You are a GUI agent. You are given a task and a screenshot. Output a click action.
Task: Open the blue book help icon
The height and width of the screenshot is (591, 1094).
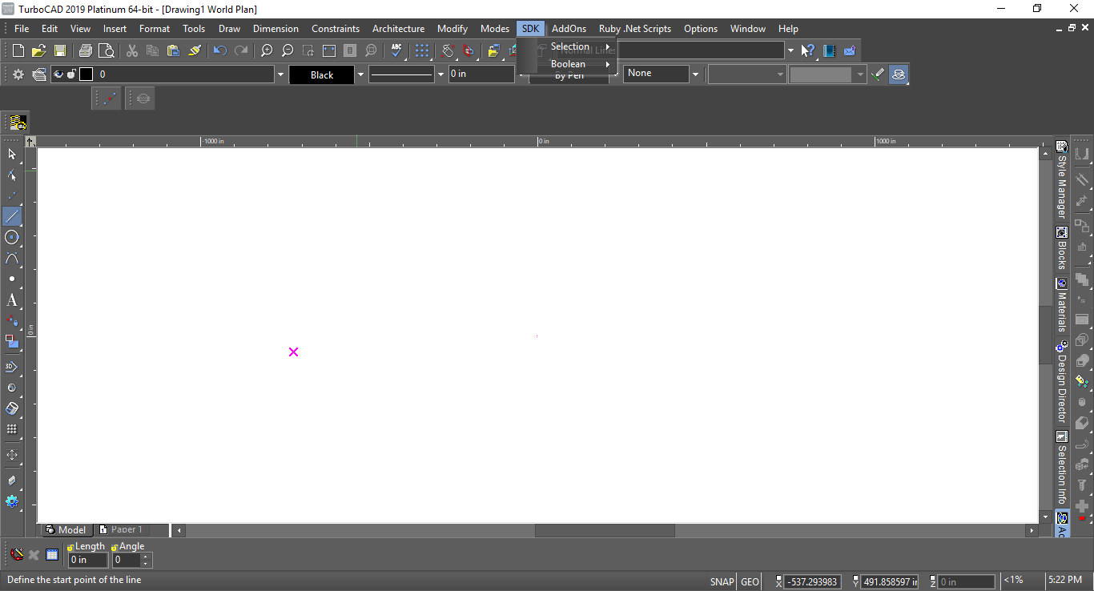(x=829, y=50)
